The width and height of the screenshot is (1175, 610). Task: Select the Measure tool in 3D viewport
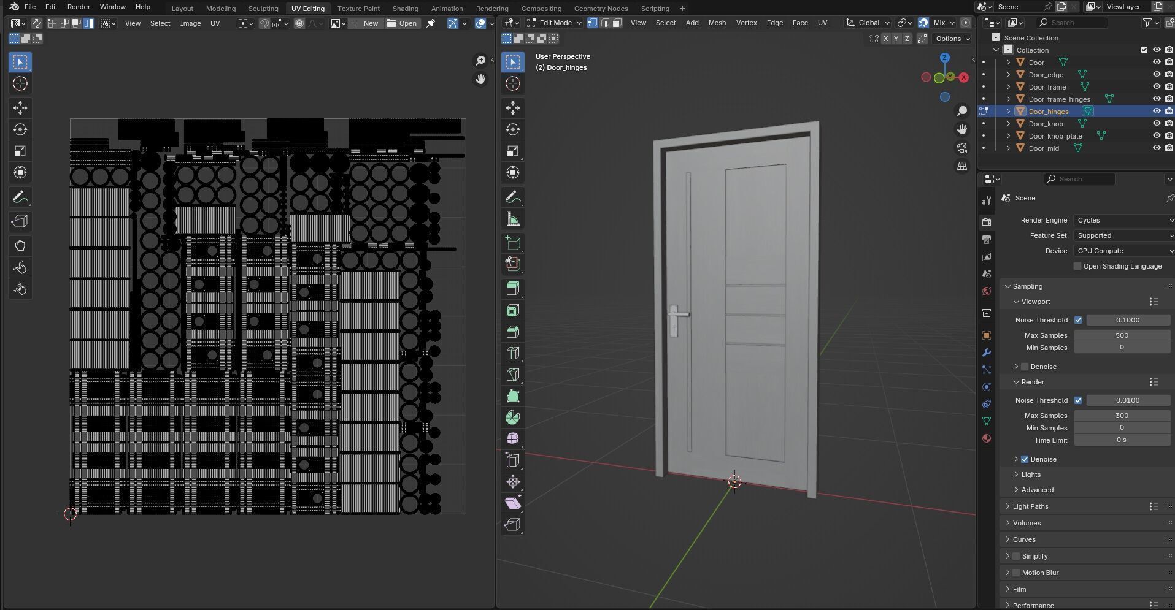[513, 219]
